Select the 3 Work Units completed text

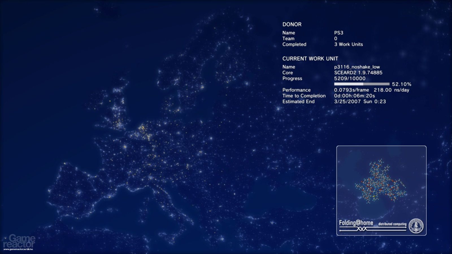(x=349, y=44)
